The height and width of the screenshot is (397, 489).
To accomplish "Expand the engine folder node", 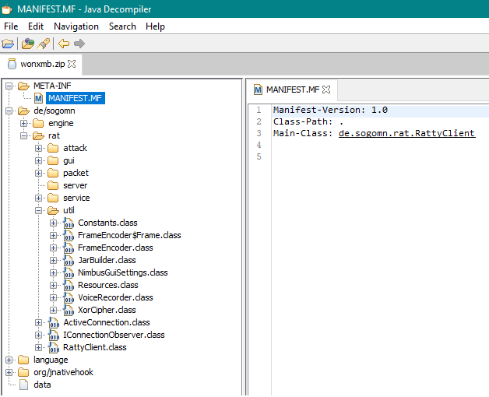I will pos(23,123).
